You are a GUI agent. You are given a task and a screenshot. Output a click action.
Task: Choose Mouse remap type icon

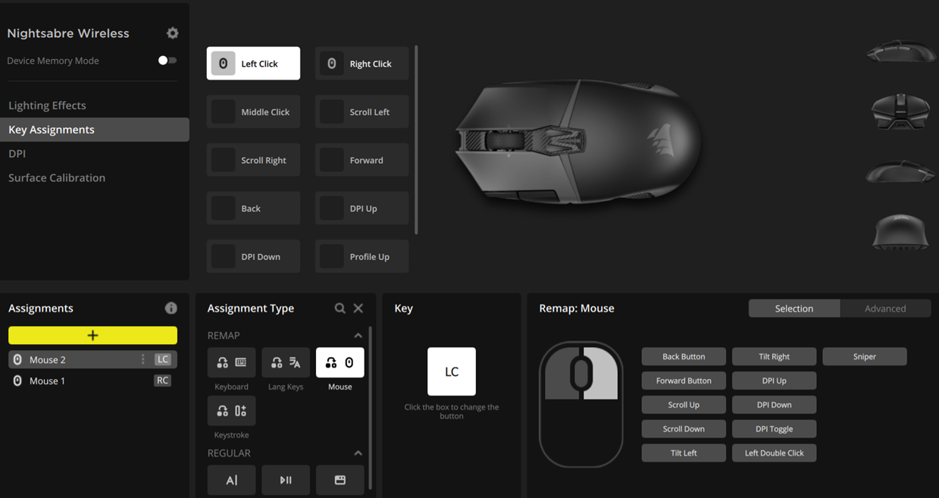(340, 362)
